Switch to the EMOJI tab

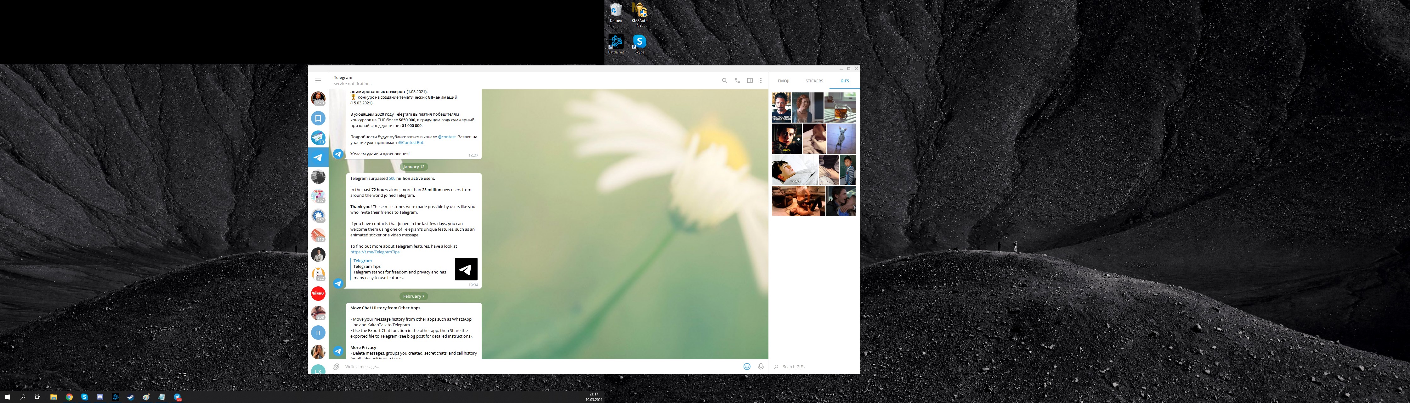tap(783, 81)
